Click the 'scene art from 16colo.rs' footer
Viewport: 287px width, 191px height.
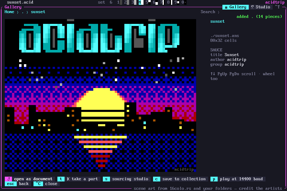(208, 188)
